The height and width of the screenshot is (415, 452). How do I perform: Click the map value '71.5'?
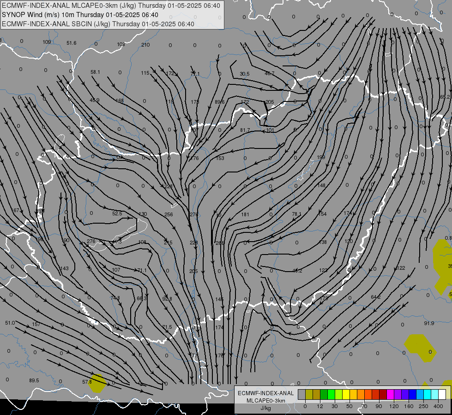(167, 327)
